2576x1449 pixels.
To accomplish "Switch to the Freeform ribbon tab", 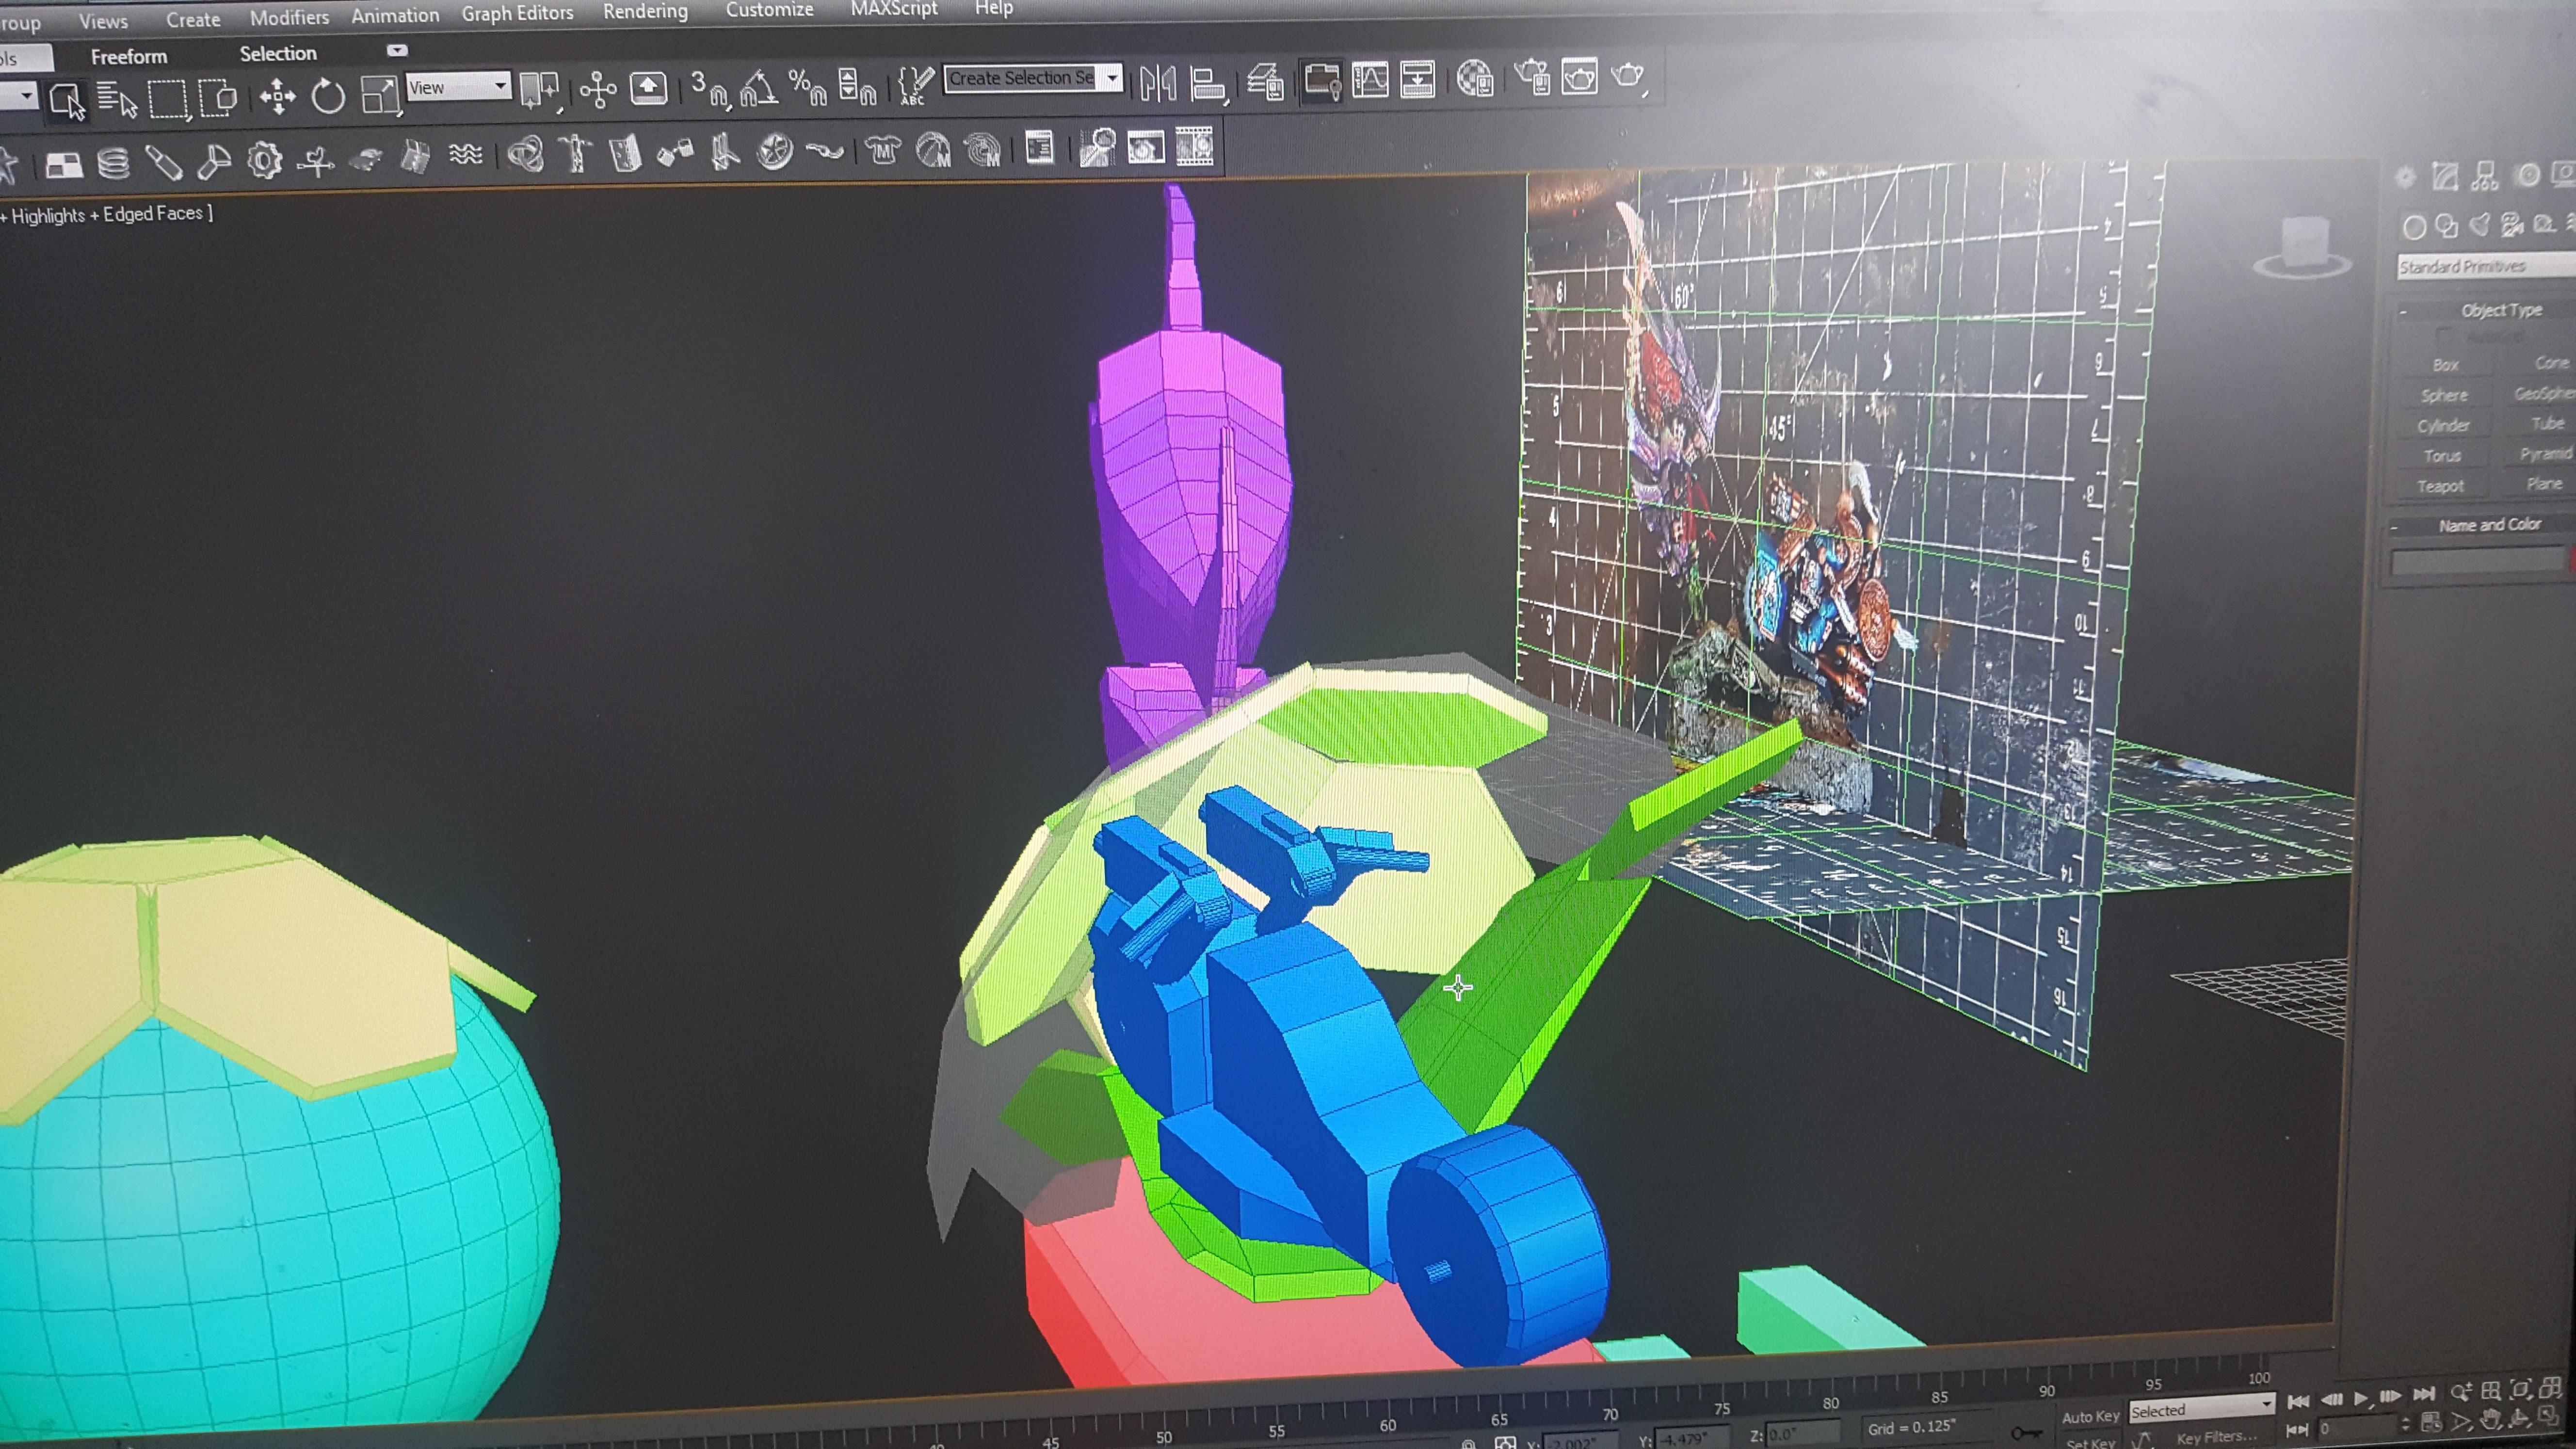I will coord(129,57).
